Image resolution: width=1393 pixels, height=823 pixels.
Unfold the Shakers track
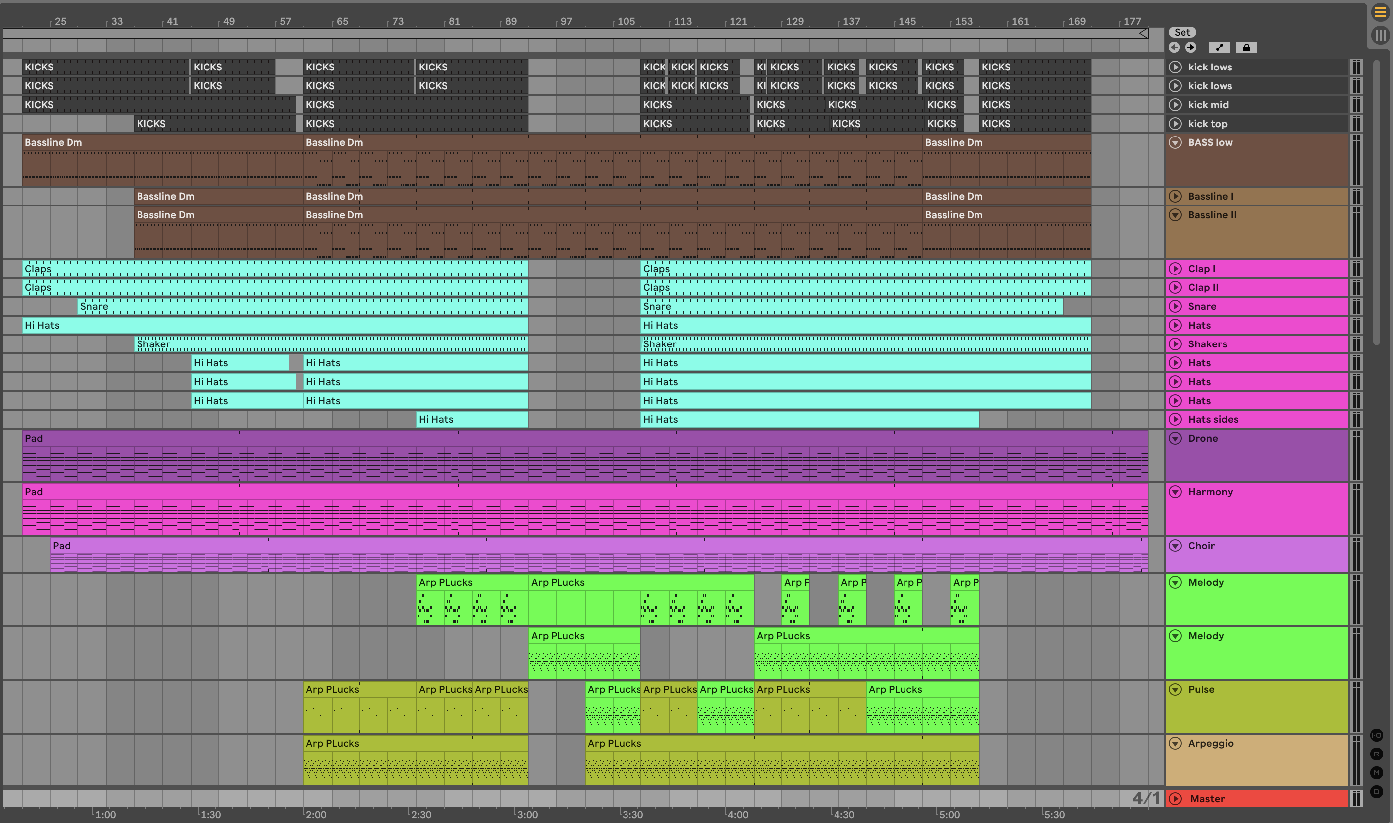click(1175, 344)
